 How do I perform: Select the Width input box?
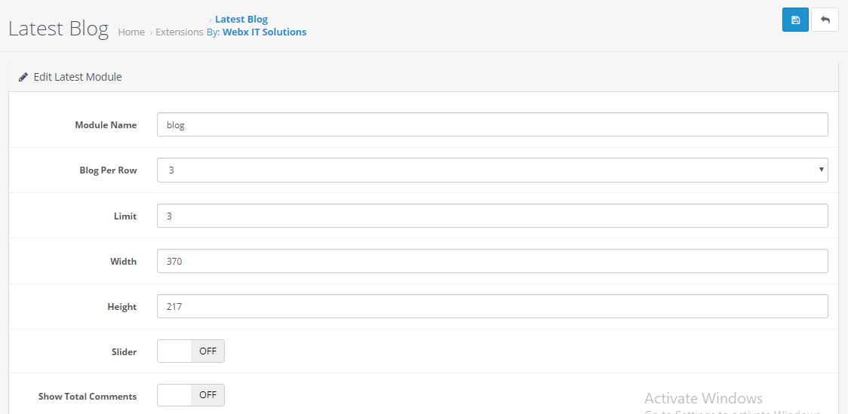click(x=492, y=262)
